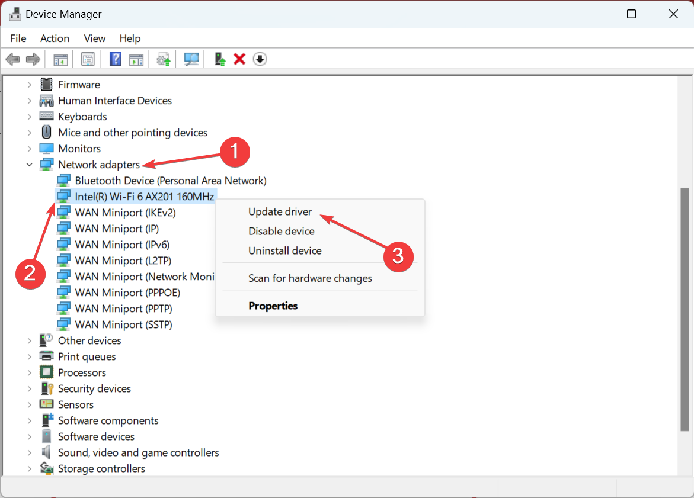Expand the Software components node
The height and width of the screenshot is (498, 694).
pos(29,420)
